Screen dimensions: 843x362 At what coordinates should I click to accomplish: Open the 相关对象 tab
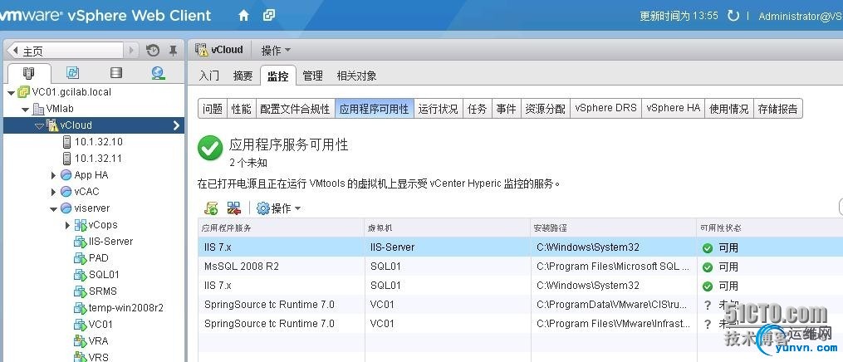point(356,76)
